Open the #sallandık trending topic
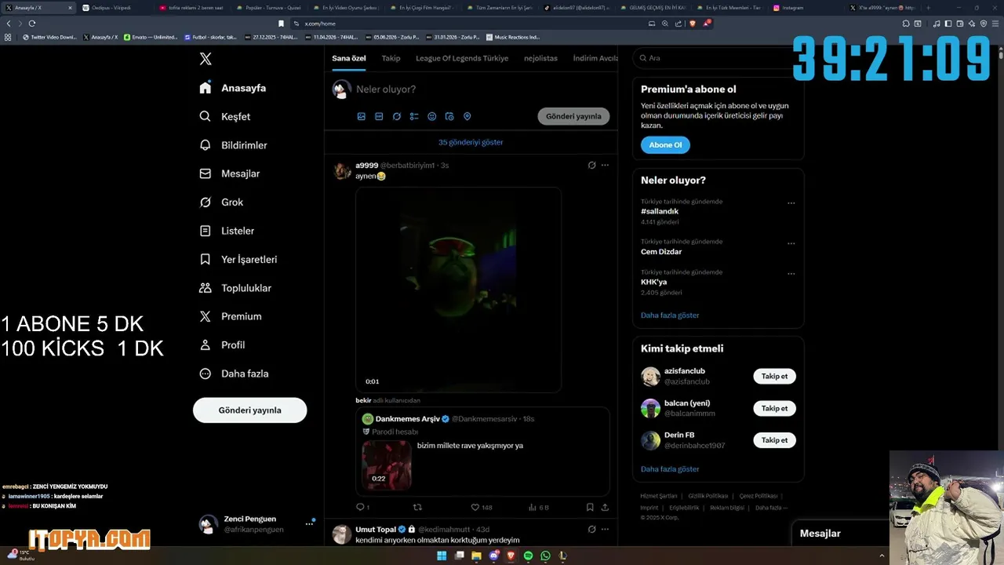 pos(660,211)
